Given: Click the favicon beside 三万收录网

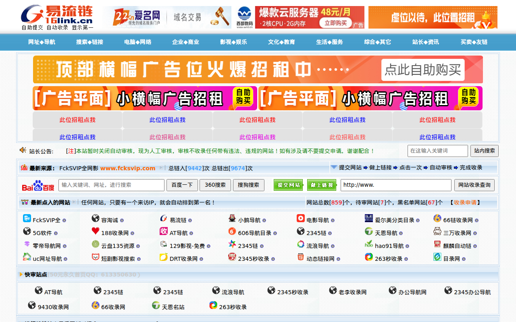Looking at the screenshot, I should pyautogui.click(x=437, y=231).
